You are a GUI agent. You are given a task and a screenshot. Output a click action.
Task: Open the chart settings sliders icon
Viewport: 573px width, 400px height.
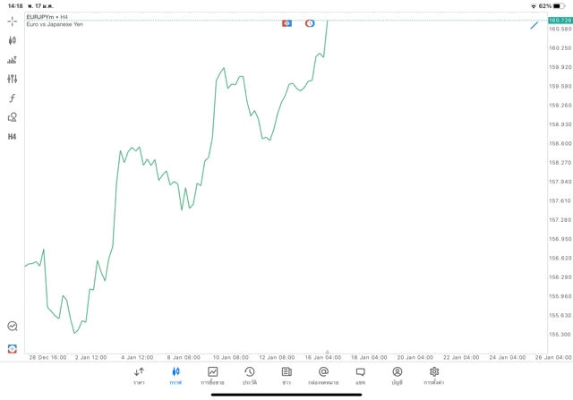point(13,79)
